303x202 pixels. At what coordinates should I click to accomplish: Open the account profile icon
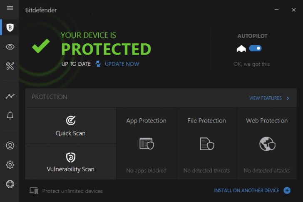[10, 145]
